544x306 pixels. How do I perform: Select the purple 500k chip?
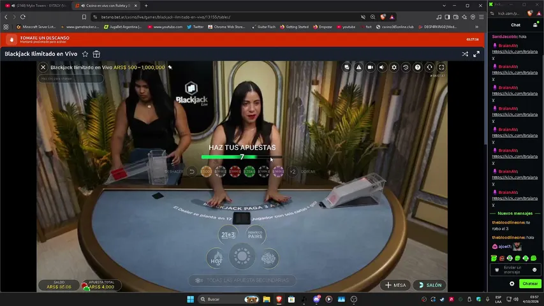click(278, 171)
